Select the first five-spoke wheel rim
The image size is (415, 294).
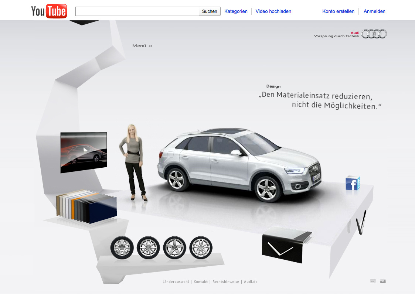coord(122,248)
